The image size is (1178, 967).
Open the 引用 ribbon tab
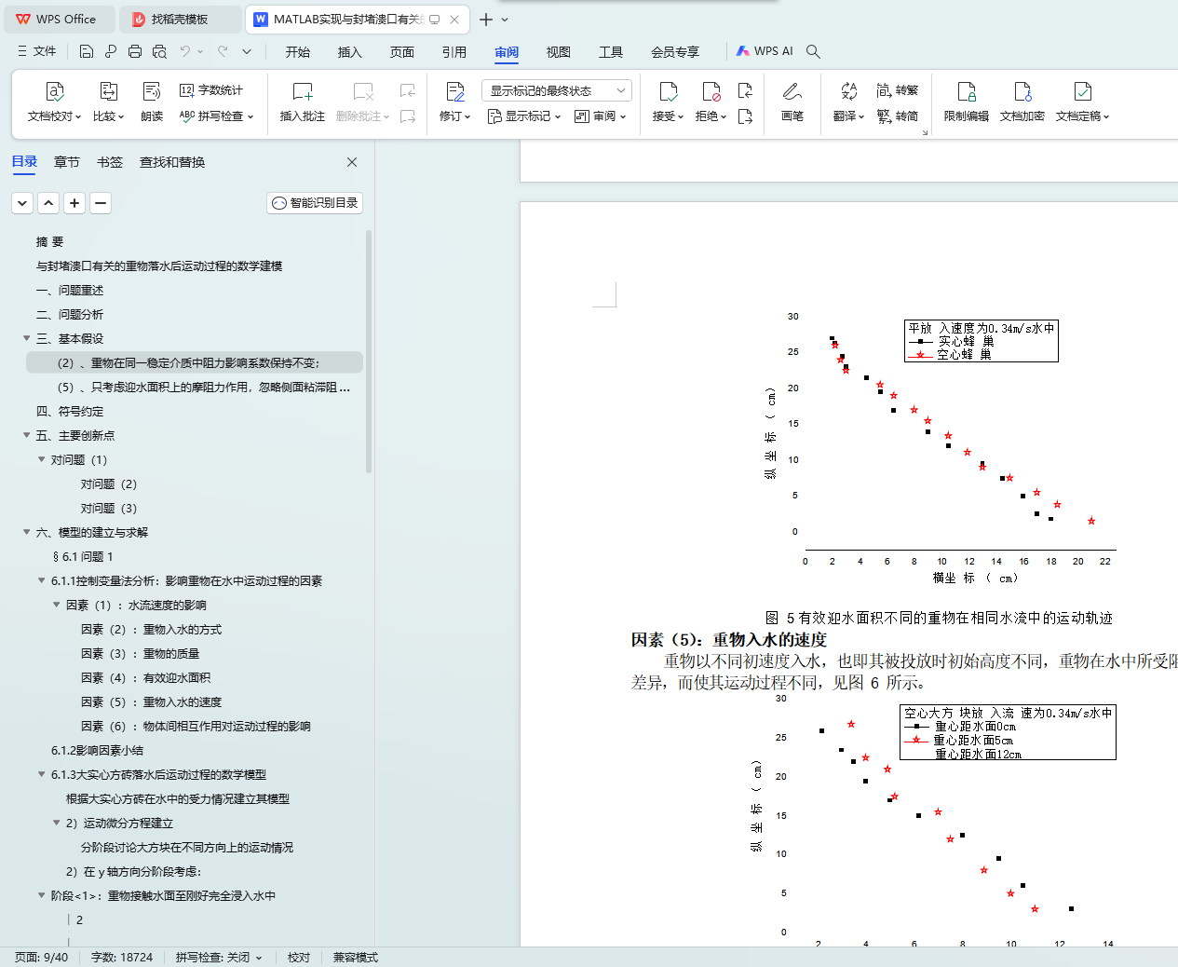(454, 52)
